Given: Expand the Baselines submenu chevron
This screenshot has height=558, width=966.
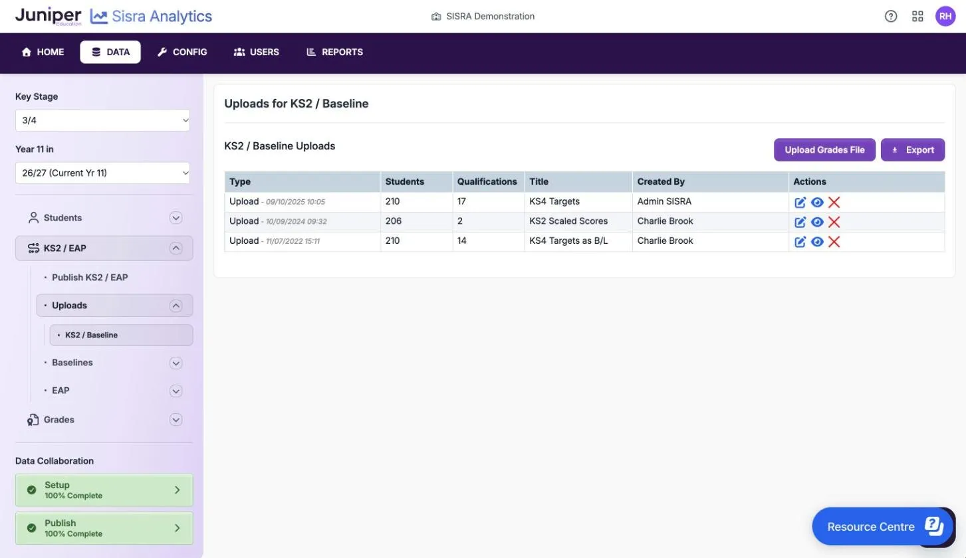Looking at the screenshot, I should tap(176, 363).
